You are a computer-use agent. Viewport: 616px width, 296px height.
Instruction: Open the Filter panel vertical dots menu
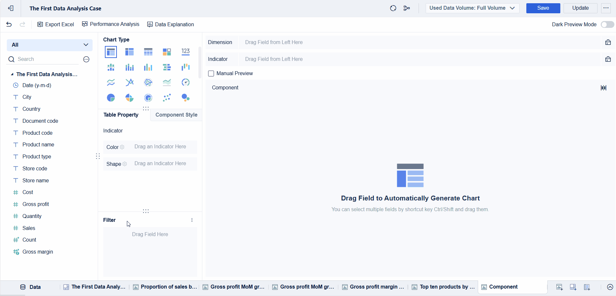pyautogui.click(x=192, y=220)
